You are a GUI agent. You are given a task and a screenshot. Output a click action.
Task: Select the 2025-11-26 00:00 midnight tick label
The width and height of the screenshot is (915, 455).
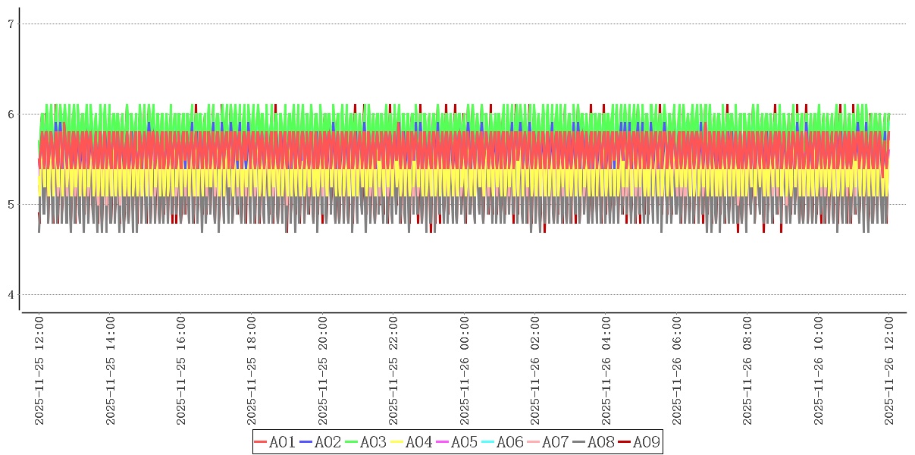(x=465, y=372)
